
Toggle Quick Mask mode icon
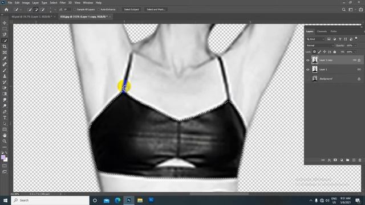(x=5, y=166)
